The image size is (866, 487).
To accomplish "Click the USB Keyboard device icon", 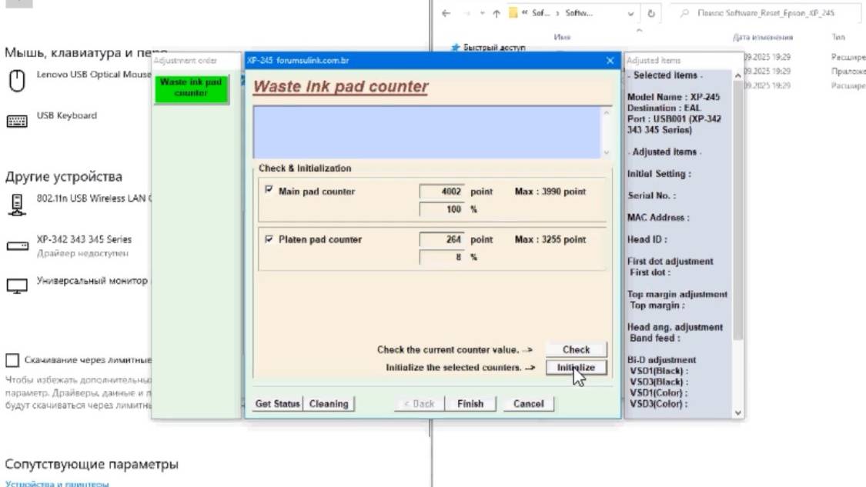I will 17,121.
